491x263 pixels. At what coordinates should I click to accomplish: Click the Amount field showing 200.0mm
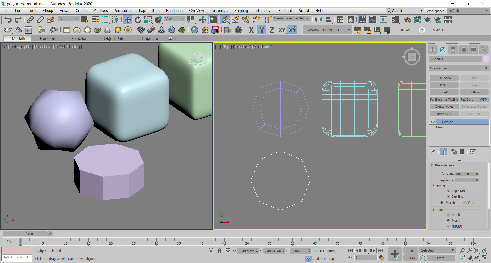pos(465,174)
